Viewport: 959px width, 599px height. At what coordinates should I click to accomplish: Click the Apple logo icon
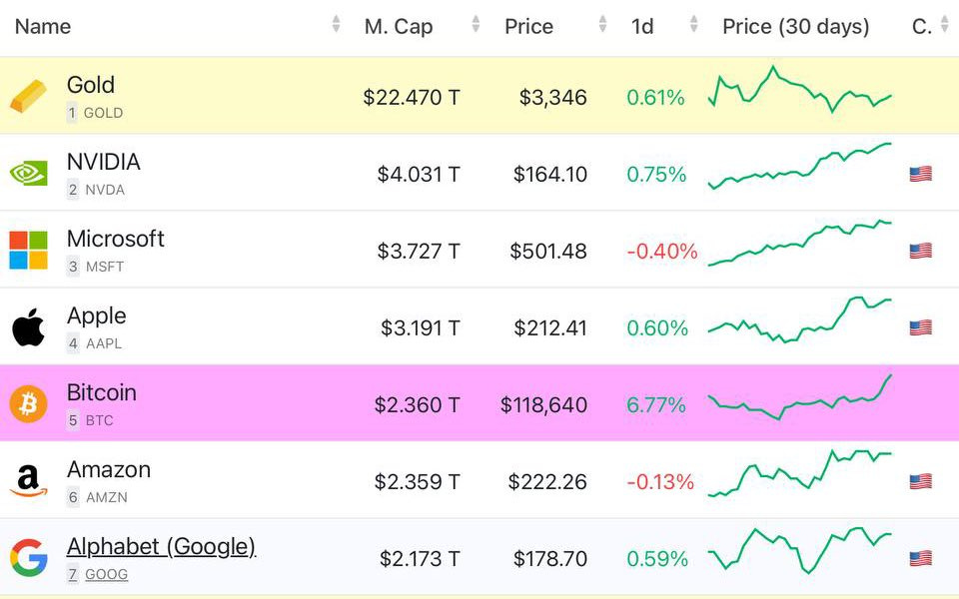click(x=28, y=327)
